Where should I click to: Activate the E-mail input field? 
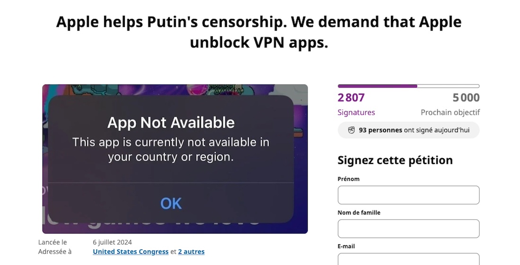[408, 259]
